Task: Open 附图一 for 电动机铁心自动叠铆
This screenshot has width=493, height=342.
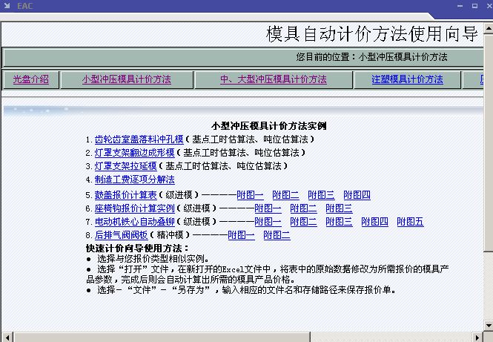Action: [x=268, y=222]
